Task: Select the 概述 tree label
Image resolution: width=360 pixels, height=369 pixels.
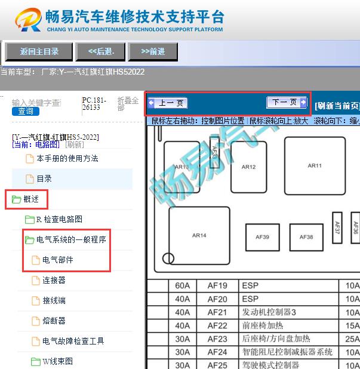Action: point(31,199)
